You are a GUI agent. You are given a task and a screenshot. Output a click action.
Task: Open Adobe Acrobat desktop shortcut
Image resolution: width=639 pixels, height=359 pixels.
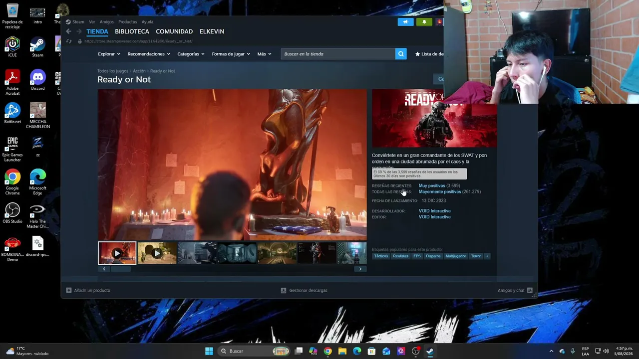12,83
